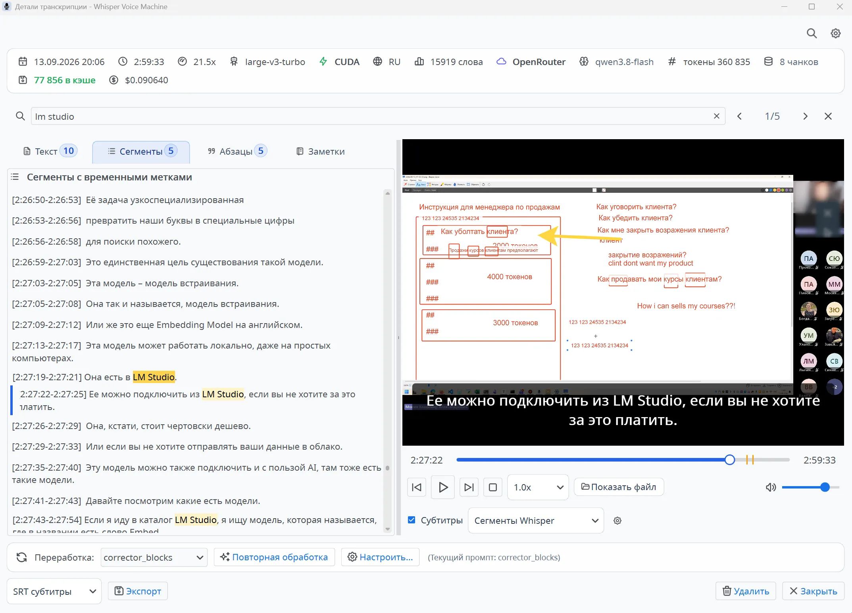Switch to the Абзацы tab

pos(237,151)
